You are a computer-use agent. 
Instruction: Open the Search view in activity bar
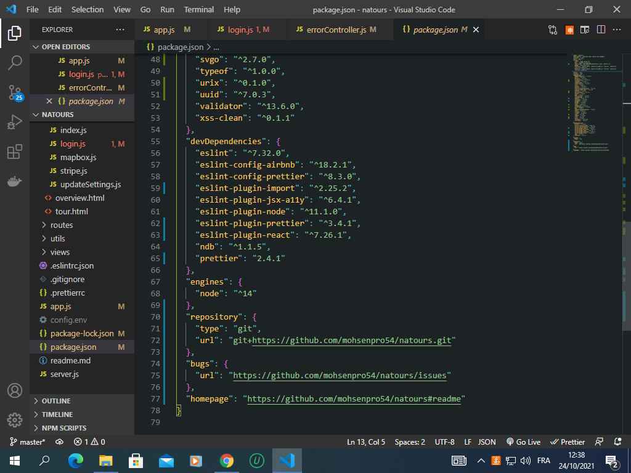click(15, 63)
